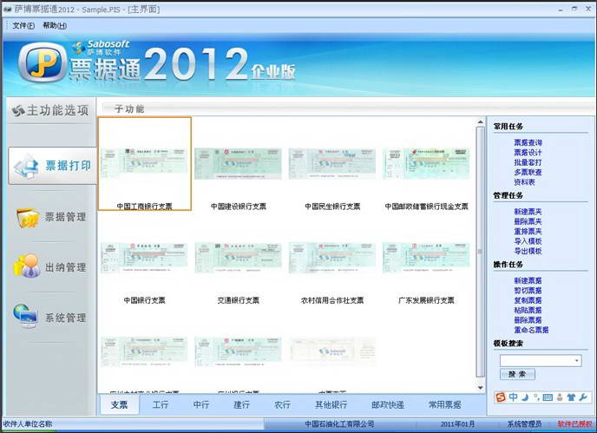Select the 中国建设银行支票 template thumbnail

pyautogui.click(x=238, y=164)
